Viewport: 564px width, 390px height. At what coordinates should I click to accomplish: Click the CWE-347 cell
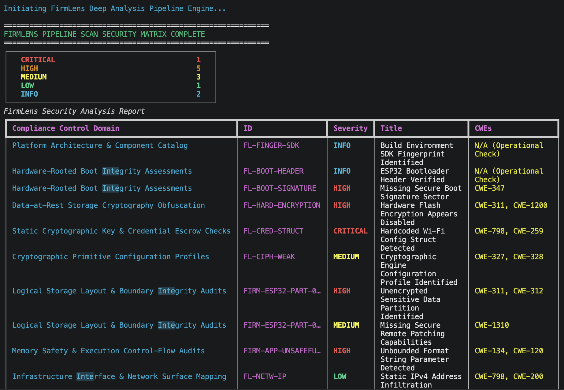click(x=490, y=188)
